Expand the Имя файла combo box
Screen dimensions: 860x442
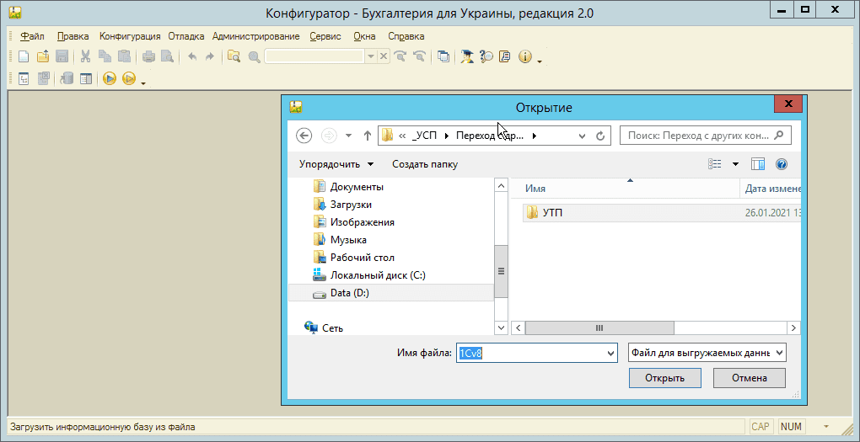pos(611,354)
